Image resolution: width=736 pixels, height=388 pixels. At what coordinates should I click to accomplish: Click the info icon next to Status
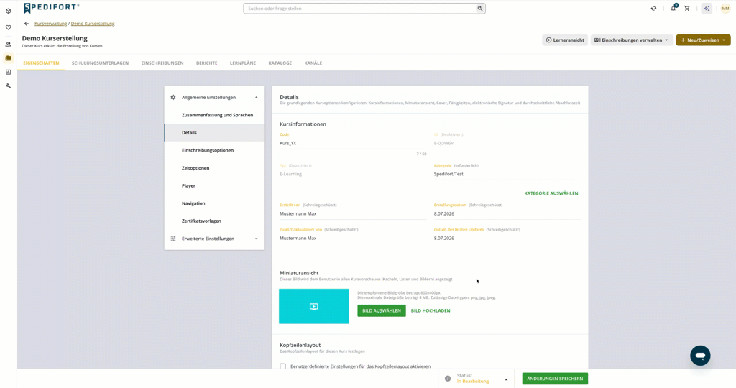click(x=448, y=379)
